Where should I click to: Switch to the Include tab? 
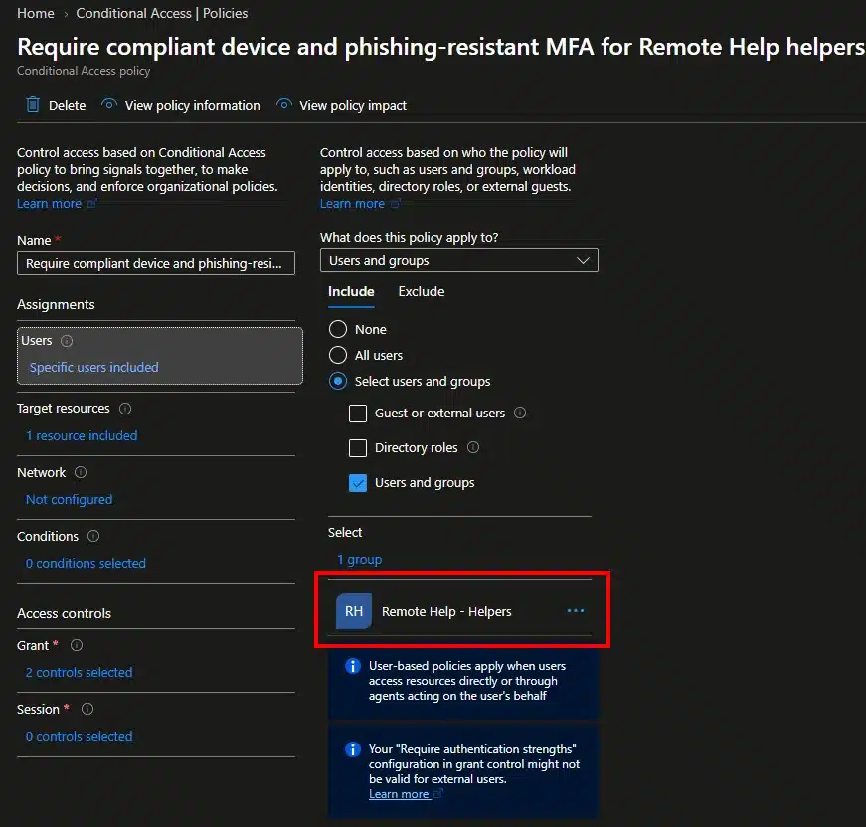click(351, 292)
